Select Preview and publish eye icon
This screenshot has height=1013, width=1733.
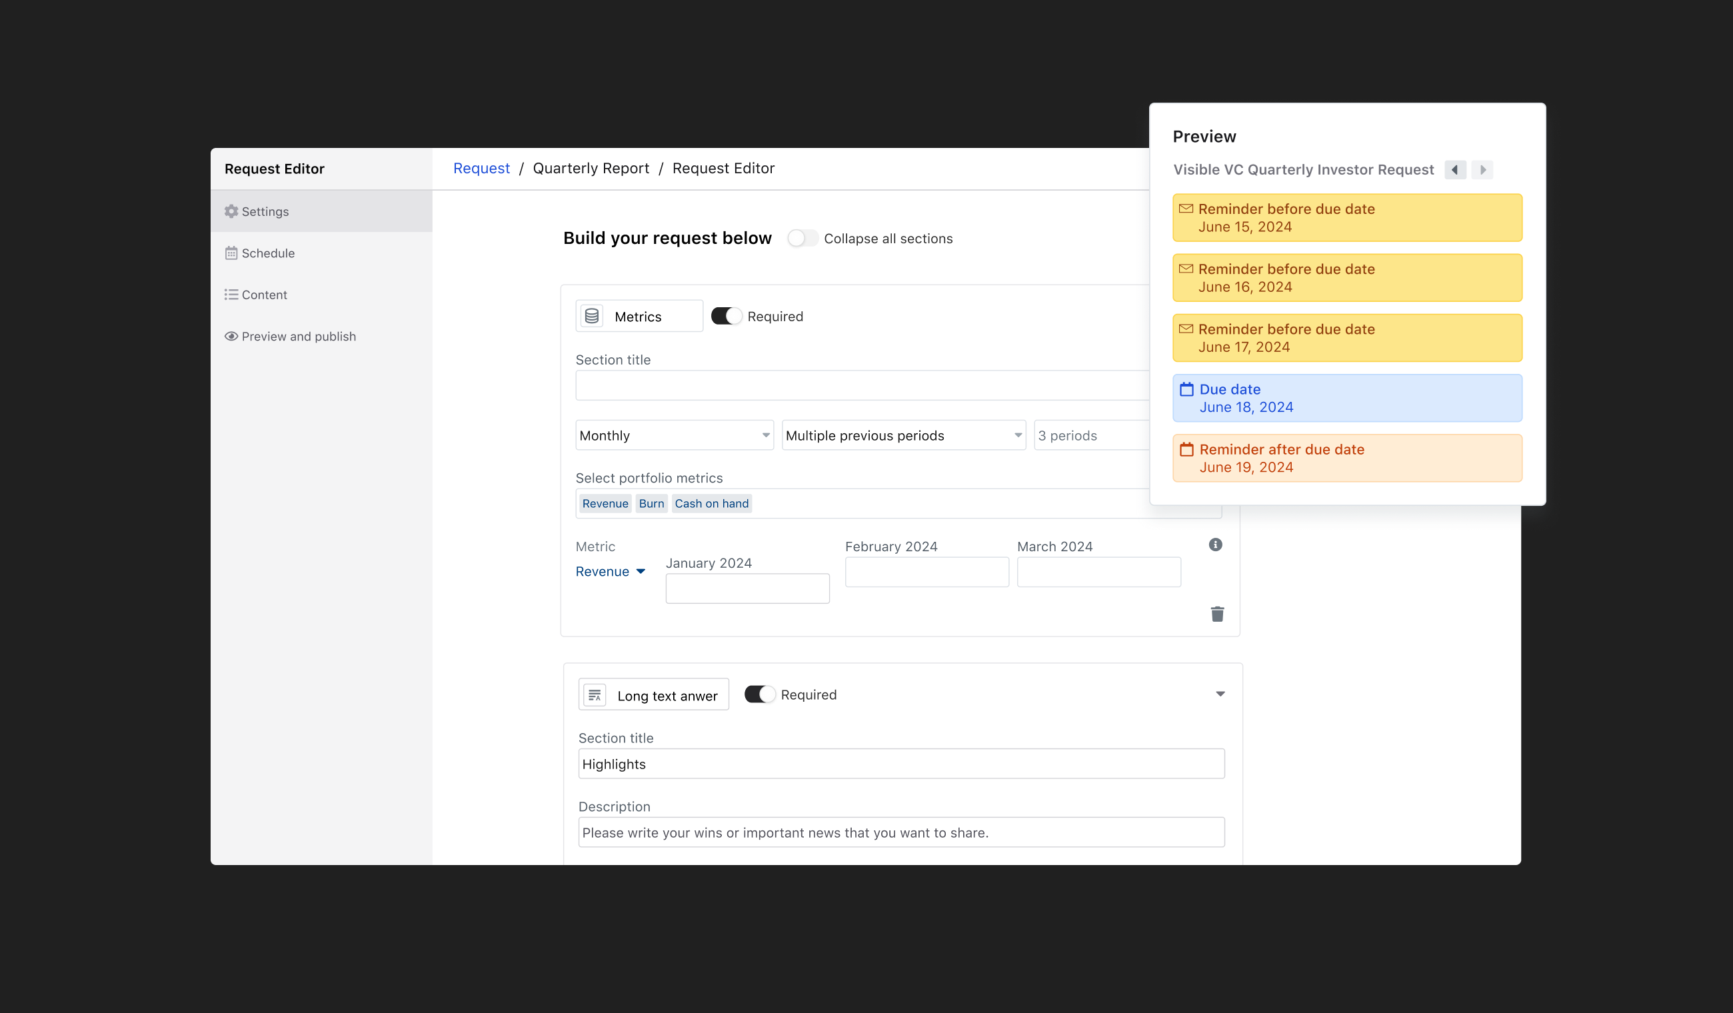pyautogui.click(x=232, y=336)
